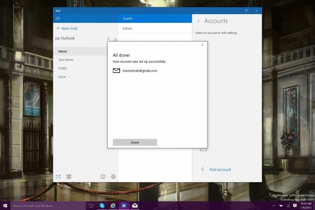Screen dimensions: 315x210
Task: Expand the pa Outlook account chevron
Action: [x=108, y=38]
